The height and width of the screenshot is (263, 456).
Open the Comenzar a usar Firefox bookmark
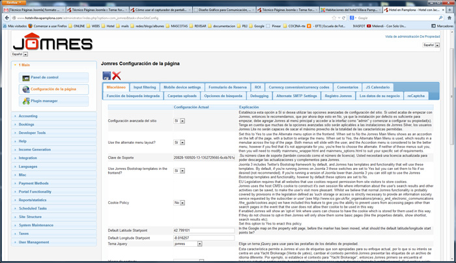pyautogui.click(x=48, y=26)
